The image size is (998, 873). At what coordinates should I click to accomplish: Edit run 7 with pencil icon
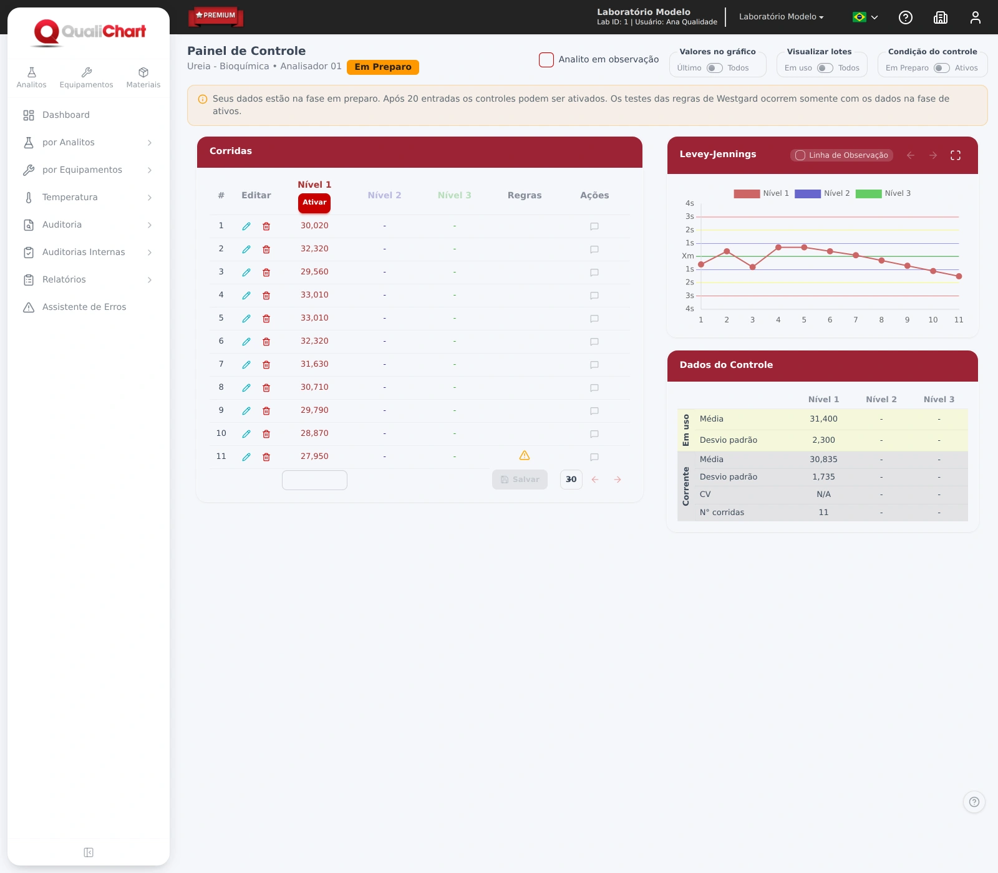coord(246,365)
